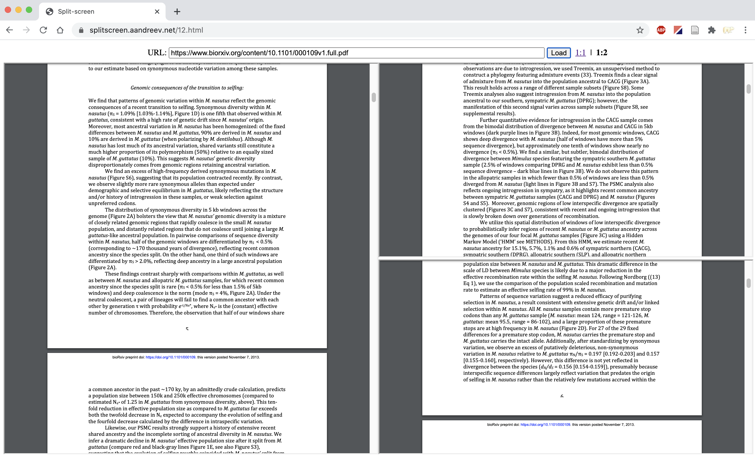Image resolution: width=755 pixels, height=459 pixels.
Task: Bookmark this page with the star icon
Action: 640,30
